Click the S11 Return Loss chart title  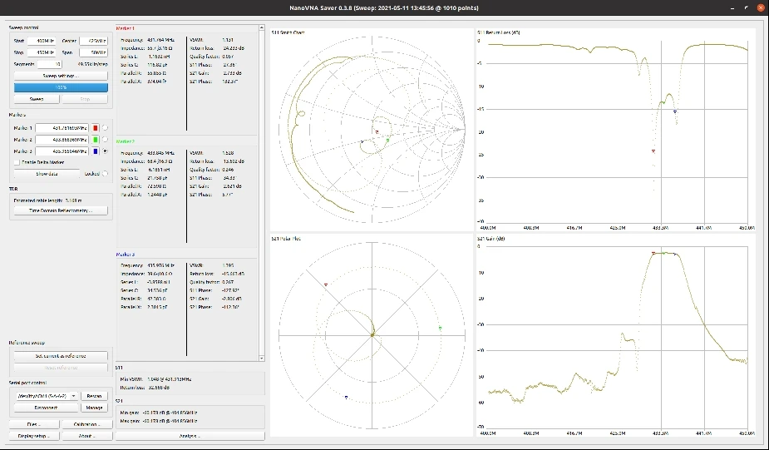499,32
